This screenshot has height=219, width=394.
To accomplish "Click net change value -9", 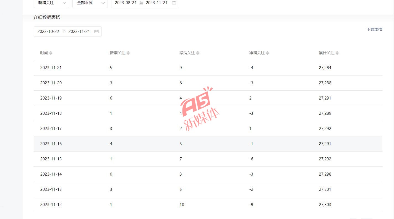I will coord(251,205).
